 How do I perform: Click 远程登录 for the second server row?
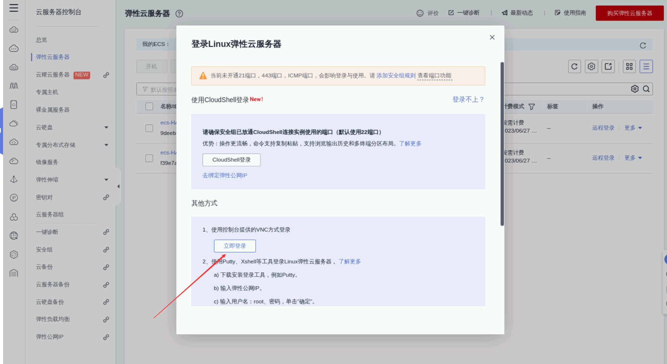pos(603,158)
